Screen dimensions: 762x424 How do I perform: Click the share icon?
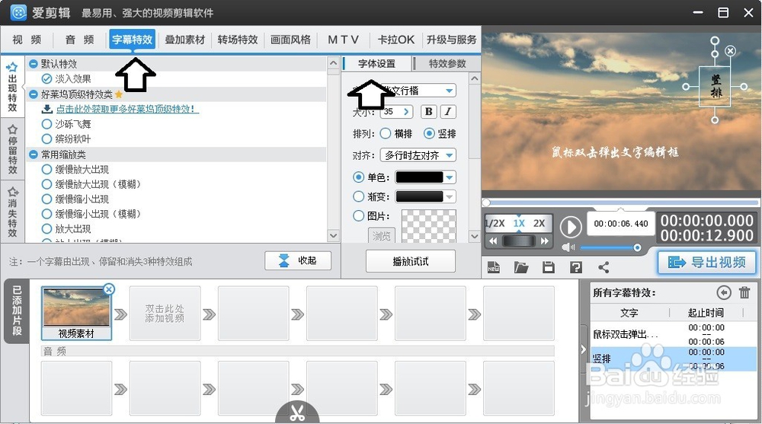pyautogui.click(x=603, y=267)
